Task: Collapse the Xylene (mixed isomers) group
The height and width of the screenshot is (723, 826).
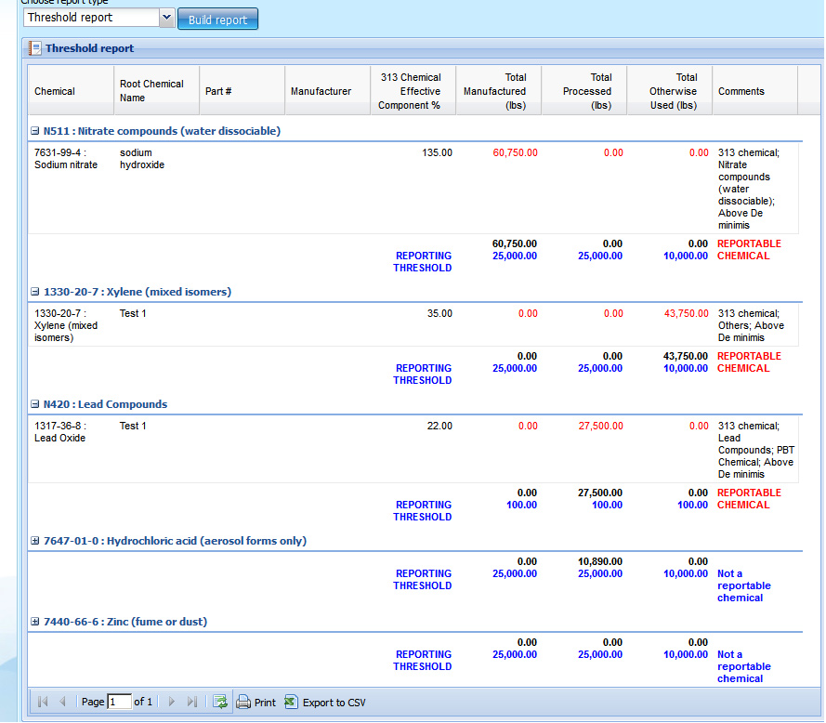Action: pos(35,292)
